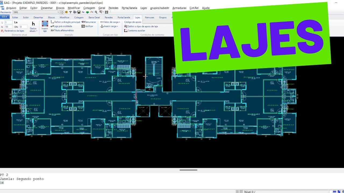This screenshot has height=193, width=344.
Task: Click the small red numbering icon in the toolbar
Action: [92, 12]
